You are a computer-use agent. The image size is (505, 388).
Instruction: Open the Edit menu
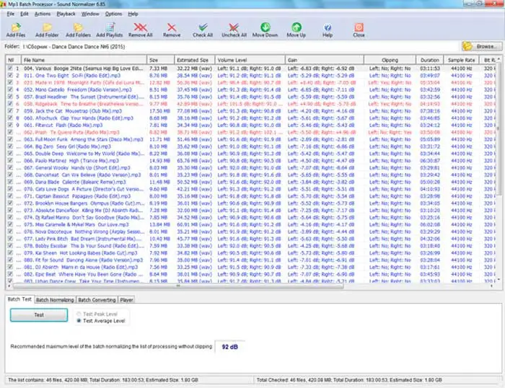[24, 14]
